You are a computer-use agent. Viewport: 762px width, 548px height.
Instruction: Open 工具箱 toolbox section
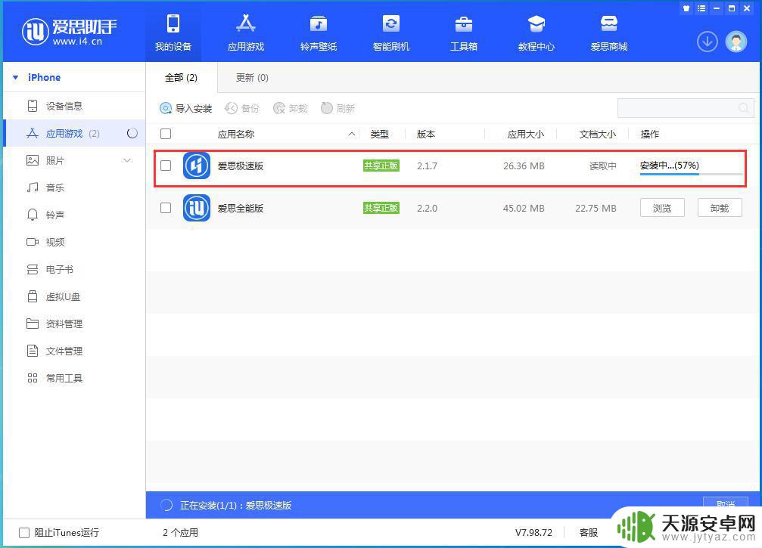pyautogui.click(x=463, y=32)
